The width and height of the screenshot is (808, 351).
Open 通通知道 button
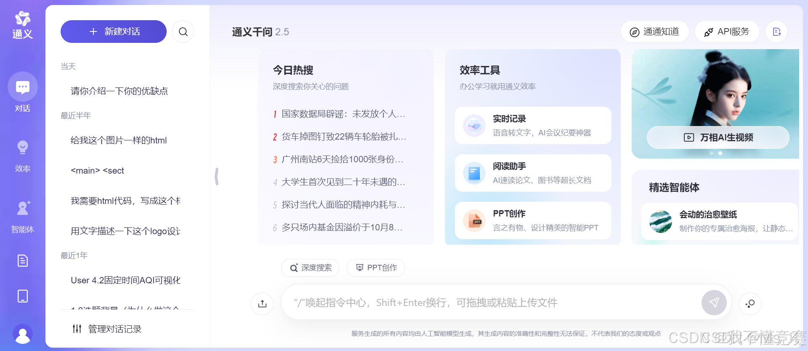pyautogui.click(x=654, y=32)
